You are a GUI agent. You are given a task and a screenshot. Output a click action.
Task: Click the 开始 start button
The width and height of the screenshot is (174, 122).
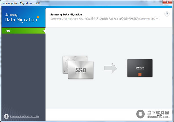(x=160, y=115)
